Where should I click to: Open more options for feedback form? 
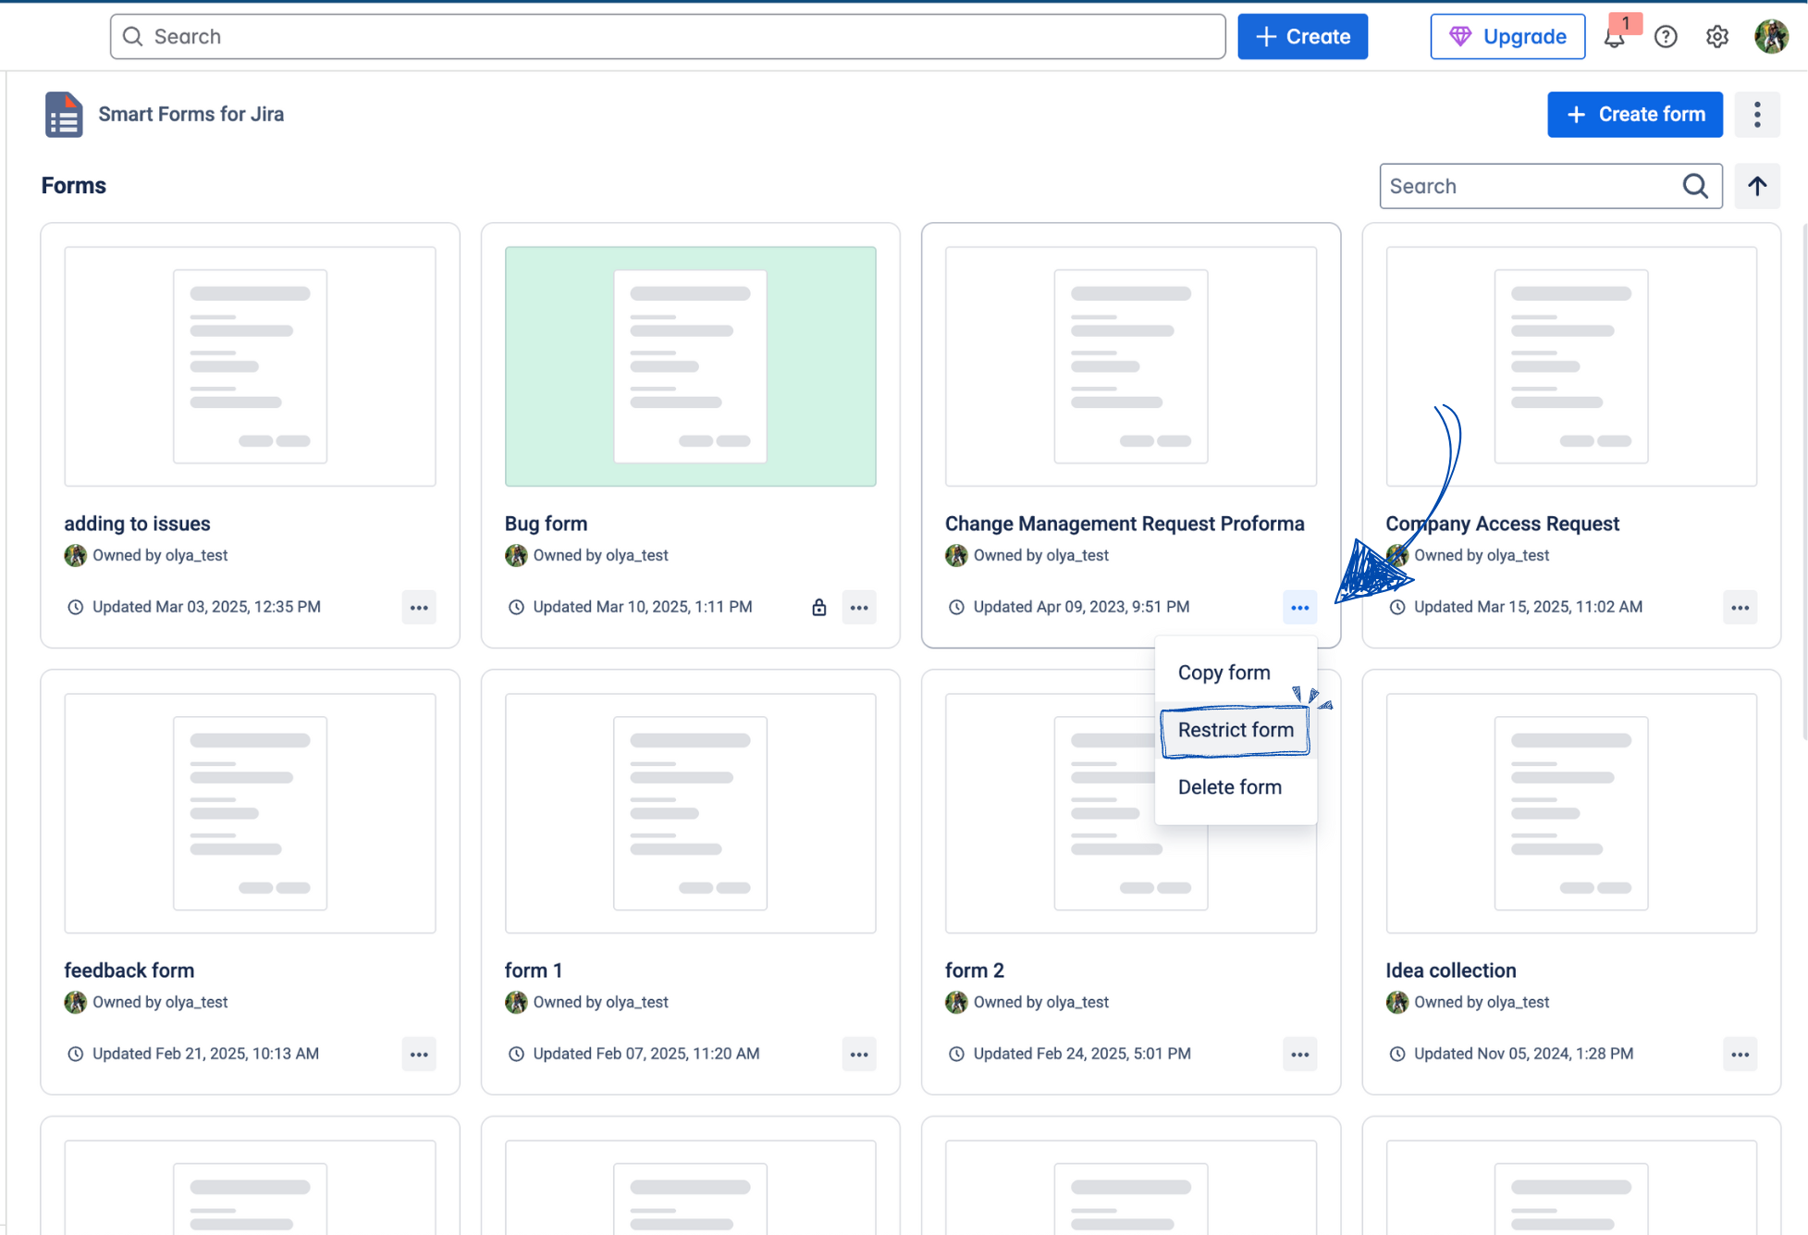click(x=419, y=1055)
